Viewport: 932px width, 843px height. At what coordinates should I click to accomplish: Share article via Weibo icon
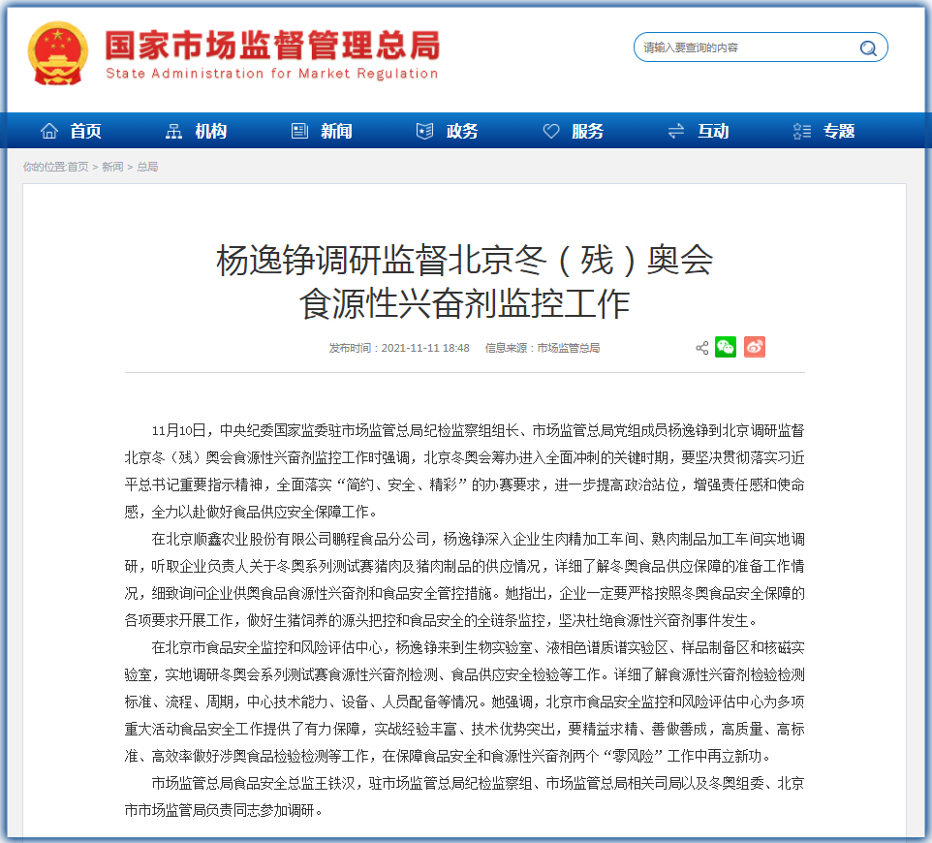[755, 347]
